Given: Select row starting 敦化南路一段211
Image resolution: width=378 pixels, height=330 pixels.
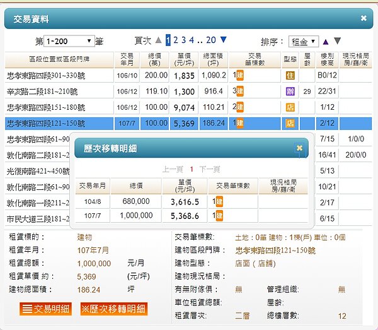Looking at the screenshot, I should click(38, 203).
